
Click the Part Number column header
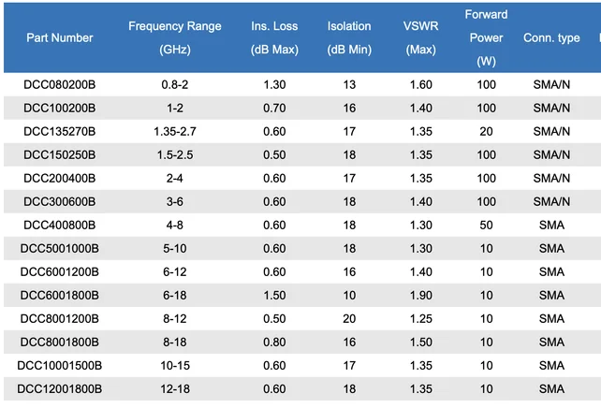tap(60, 38)
